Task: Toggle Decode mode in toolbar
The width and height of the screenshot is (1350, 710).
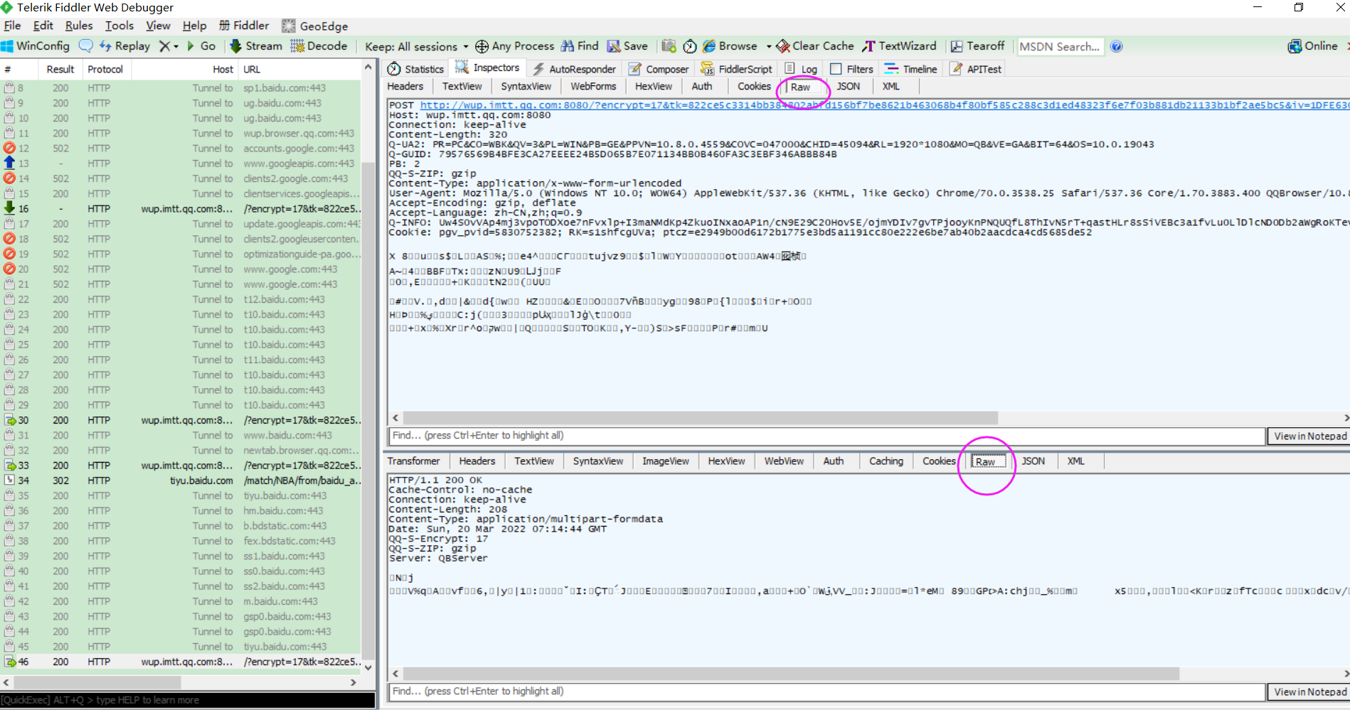Action: 319,46
